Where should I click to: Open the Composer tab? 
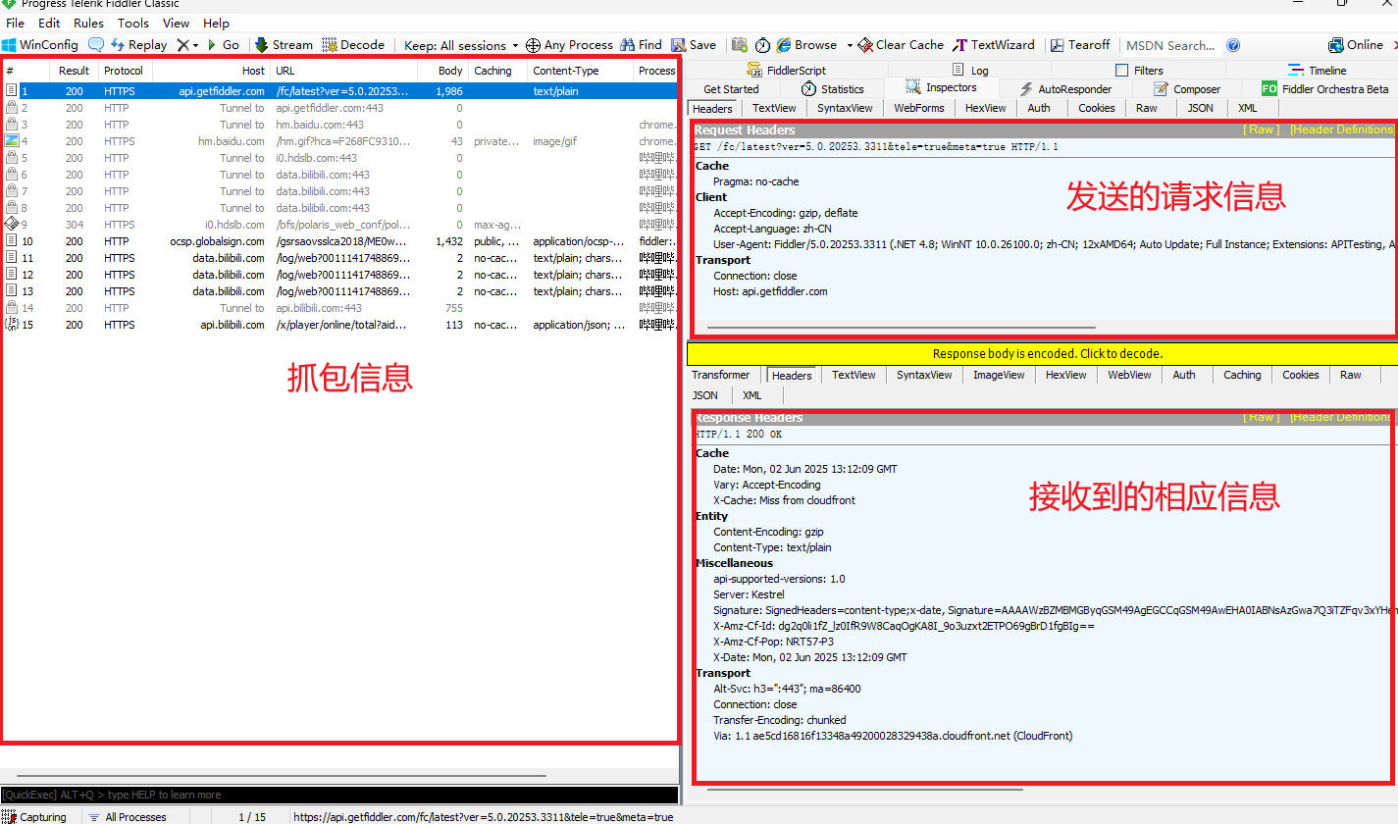click(x=1187, y=89)
